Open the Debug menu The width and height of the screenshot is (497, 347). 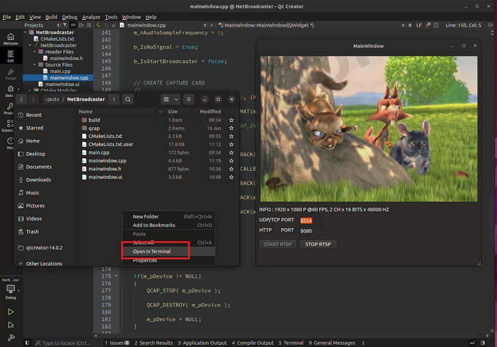click(x=69, y=17)
